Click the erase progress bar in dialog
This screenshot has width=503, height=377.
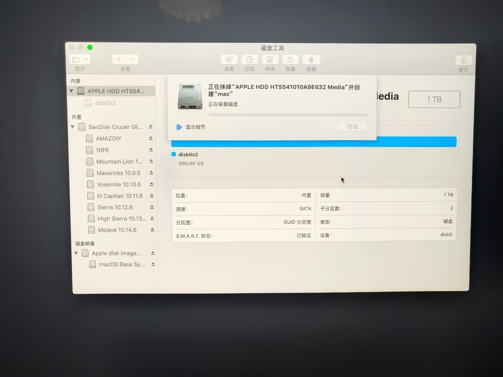(x=288, y=115)
